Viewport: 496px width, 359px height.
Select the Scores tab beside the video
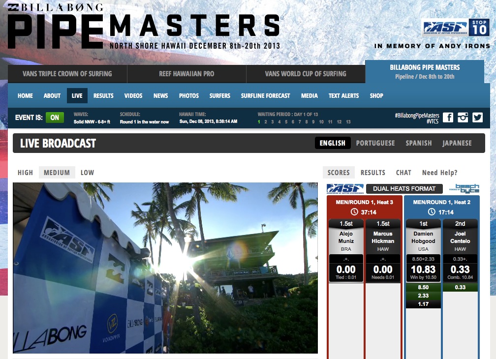pyautogui.click(x=339, y=173)
